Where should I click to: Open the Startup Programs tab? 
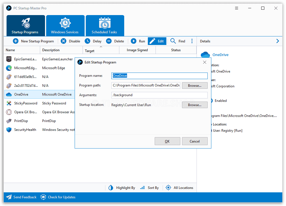pyautogui.click(x=26, y=26)
